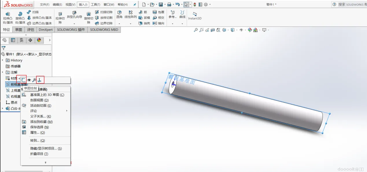This screenshot has width=367, height=172.
Task: Switch to the 草图 (Sketch) ribbon tab
Action: [x=19, y=30]
